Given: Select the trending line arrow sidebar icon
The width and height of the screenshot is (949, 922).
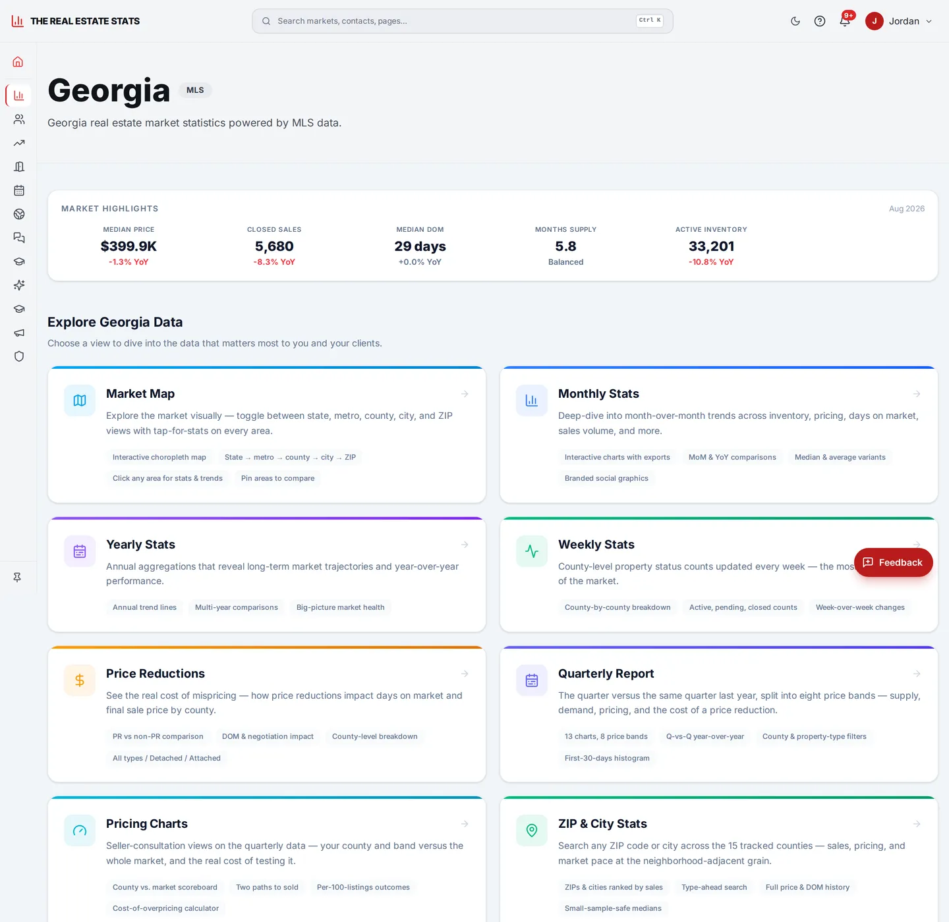Looking at the screenshot, I should coord(18,143).
